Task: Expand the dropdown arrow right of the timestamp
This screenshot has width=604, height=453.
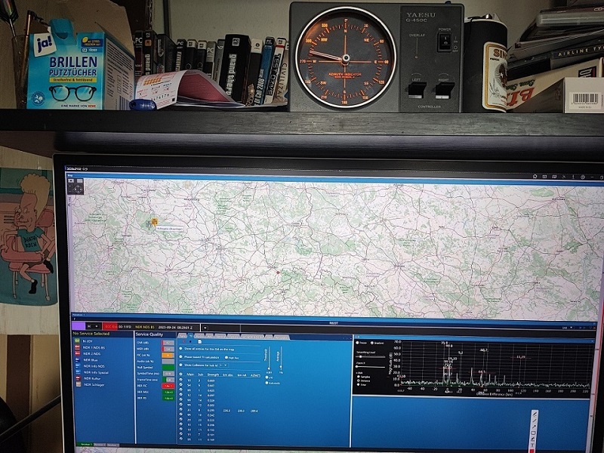Action: 205,327
